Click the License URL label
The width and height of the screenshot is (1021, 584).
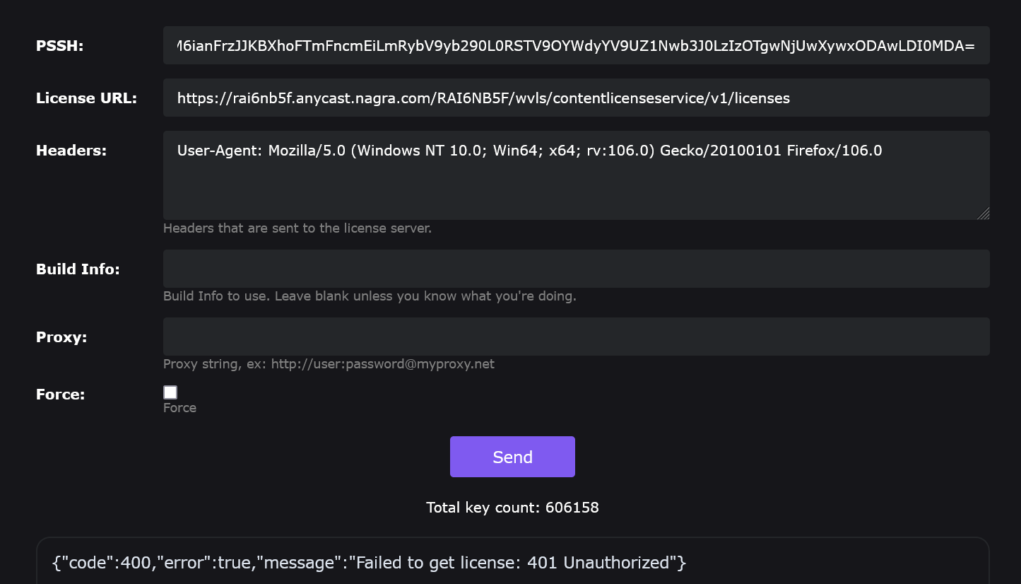click(x=86, y=98)
